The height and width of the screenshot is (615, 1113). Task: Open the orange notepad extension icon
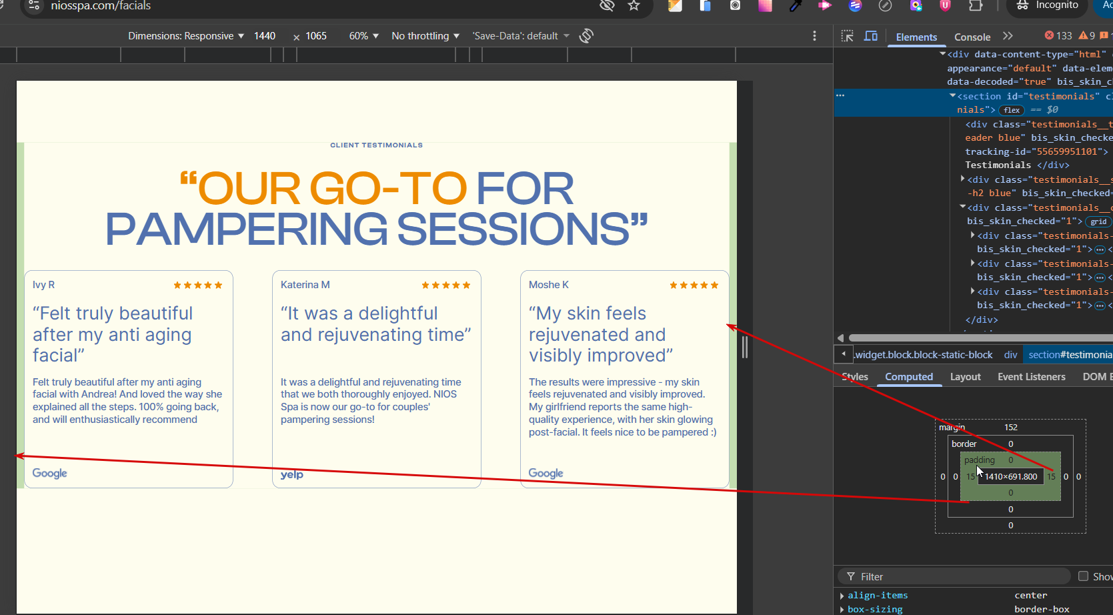click(676, 5)
